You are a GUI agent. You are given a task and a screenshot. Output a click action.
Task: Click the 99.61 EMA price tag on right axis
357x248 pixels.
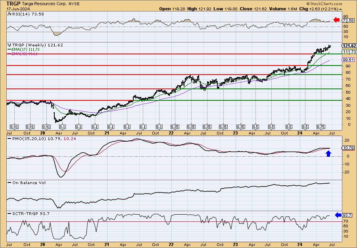click(348, 60)
